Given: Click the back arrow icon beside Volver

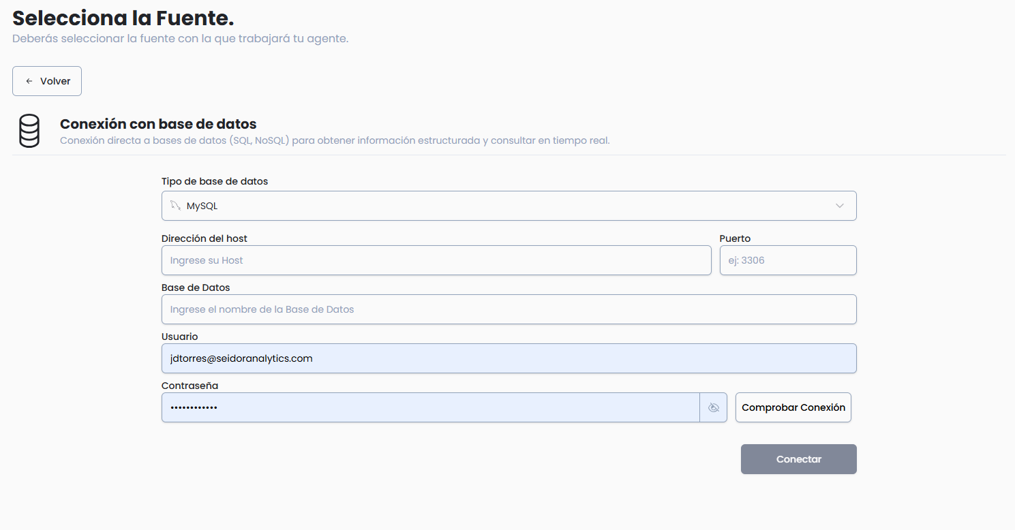Looking at the screenshot, I should click(x=29, y=81).
